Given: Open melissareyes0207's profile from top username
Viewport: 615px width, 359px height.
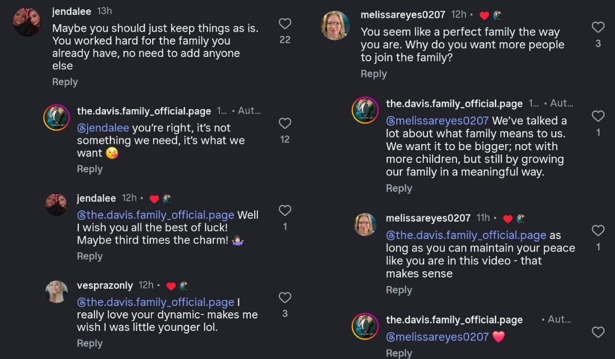Looking at the screenshot, I should coord(403,15).
